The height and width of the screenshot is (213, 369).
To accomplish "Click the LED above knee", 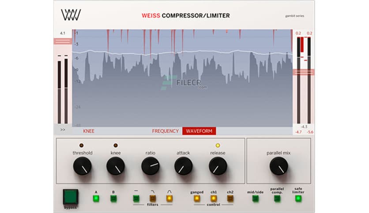I will click(x=116, y=145).
